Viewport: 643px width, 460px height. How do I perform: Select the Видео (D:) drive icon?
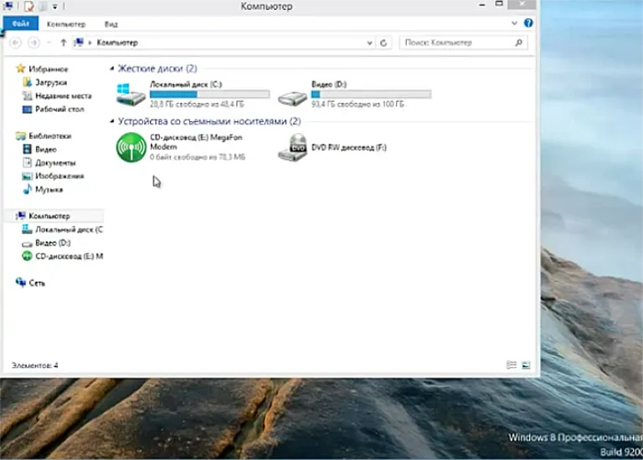coord(292,98)
